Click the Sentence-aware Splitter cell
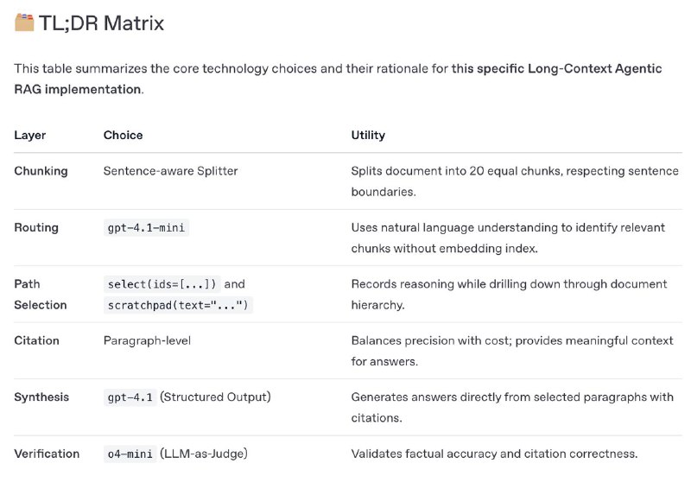Screen dimensions: 691x489 [x=170, y=171]
